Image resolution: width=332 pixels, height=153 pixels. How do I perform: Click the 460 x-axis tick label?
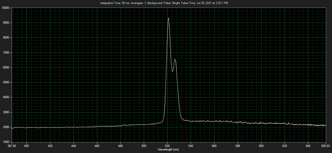coord(97,145)
